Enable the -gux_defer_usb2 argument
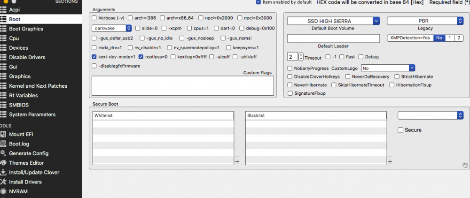The width and height of the screenshot is (470, 198). [94, 38]
